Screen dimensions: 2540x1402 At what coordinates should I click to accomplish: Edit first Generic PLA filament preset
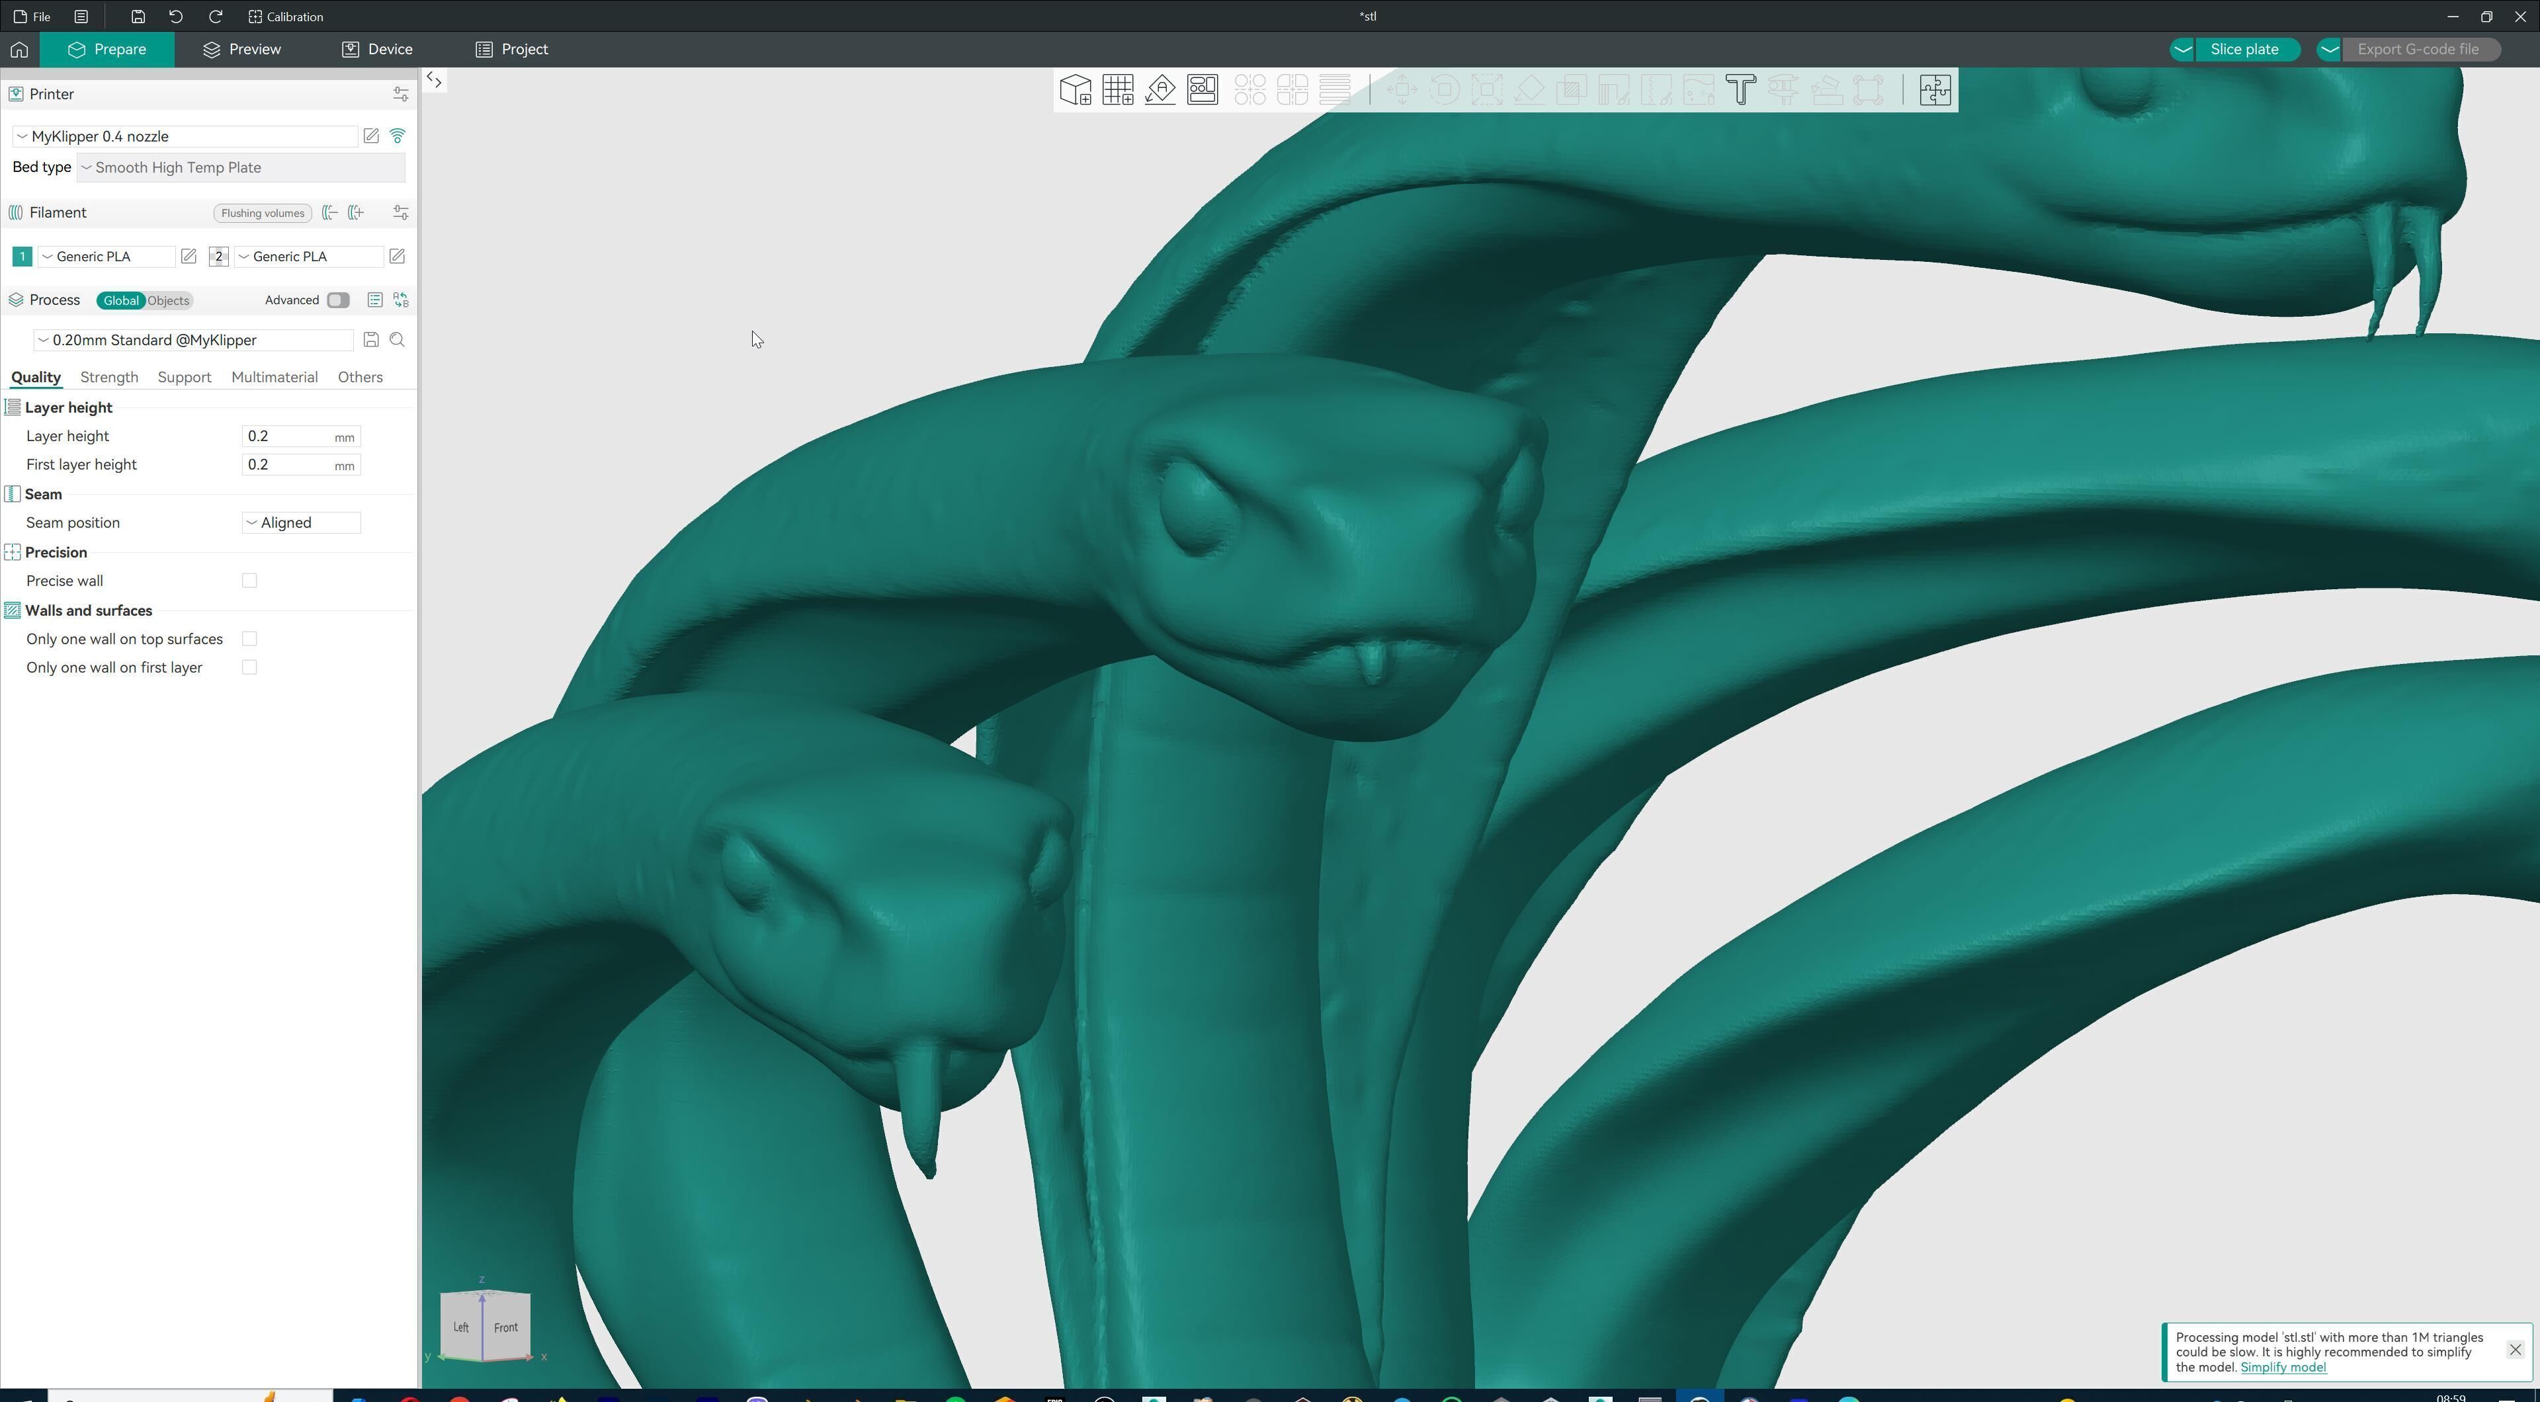point(189,257)
